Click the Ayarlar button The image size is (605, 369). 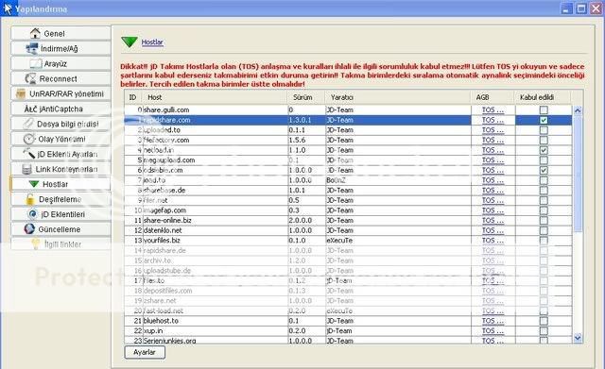tap(145, 352)
